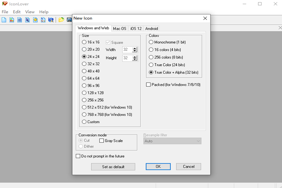The height and width of the screenshot is (188, 282).
Task: Select the 48 x 48 size option
Action: (84, 71)
